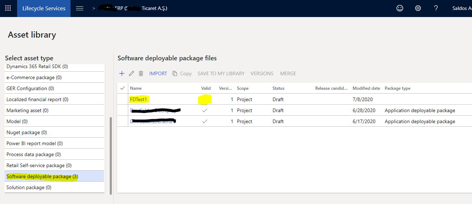
Task: Select Power BI report model (0)
Action: click(55, 143)
